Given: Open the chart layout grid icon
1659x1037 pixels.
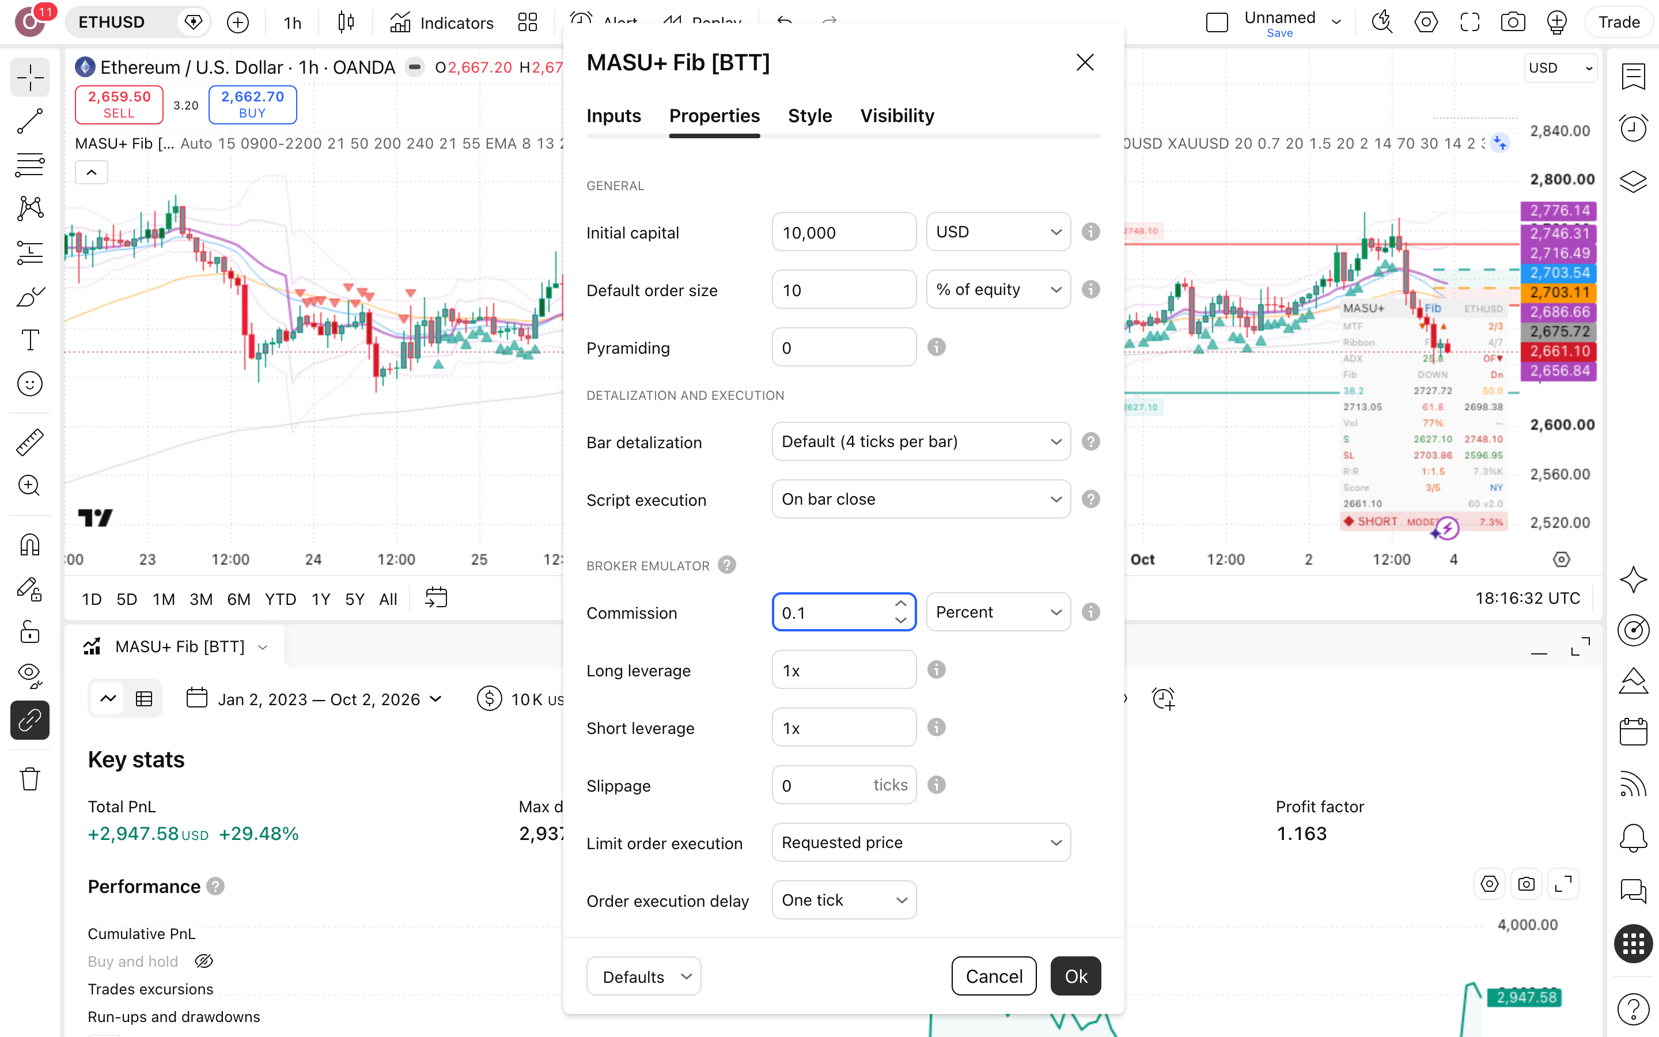Looking at the screenshot, I should point(527,22).
